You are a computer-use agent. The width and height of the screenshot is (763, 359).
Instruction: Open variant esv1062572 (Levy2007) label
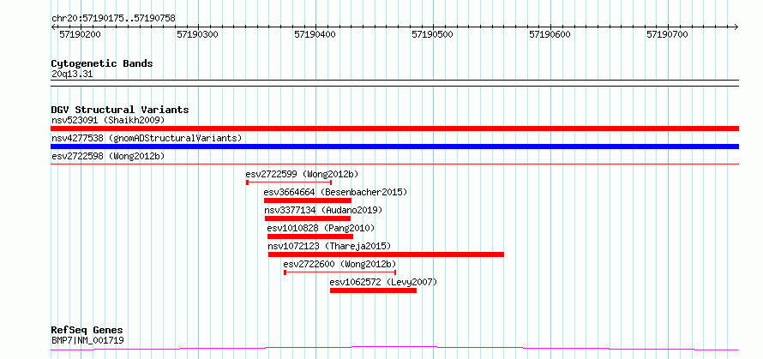[383, 282]
